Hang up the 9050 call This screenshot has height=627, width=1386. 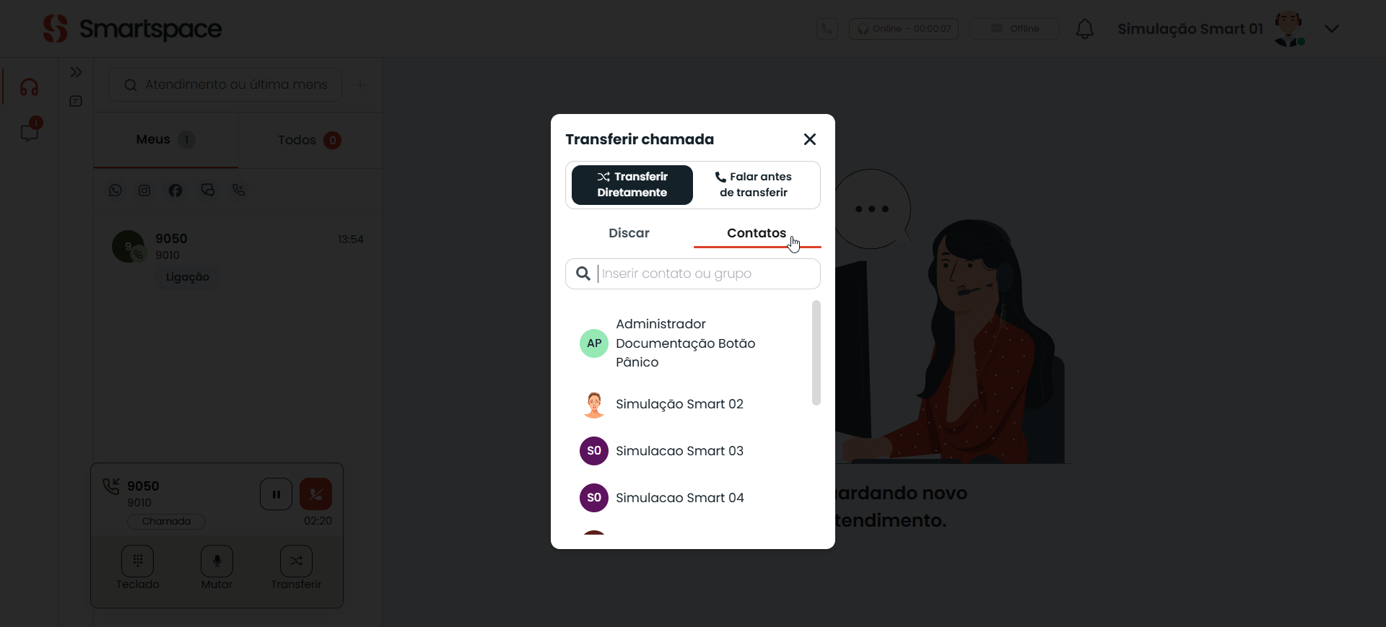(315, 494)
